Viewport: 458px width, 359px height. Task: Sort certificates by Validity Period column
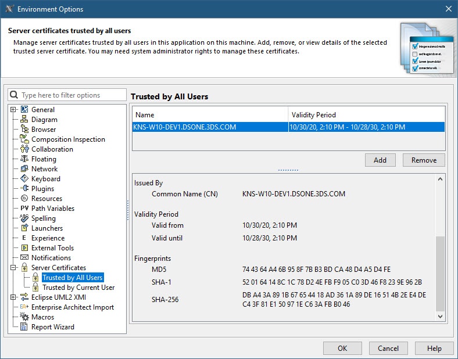point(366,115)
